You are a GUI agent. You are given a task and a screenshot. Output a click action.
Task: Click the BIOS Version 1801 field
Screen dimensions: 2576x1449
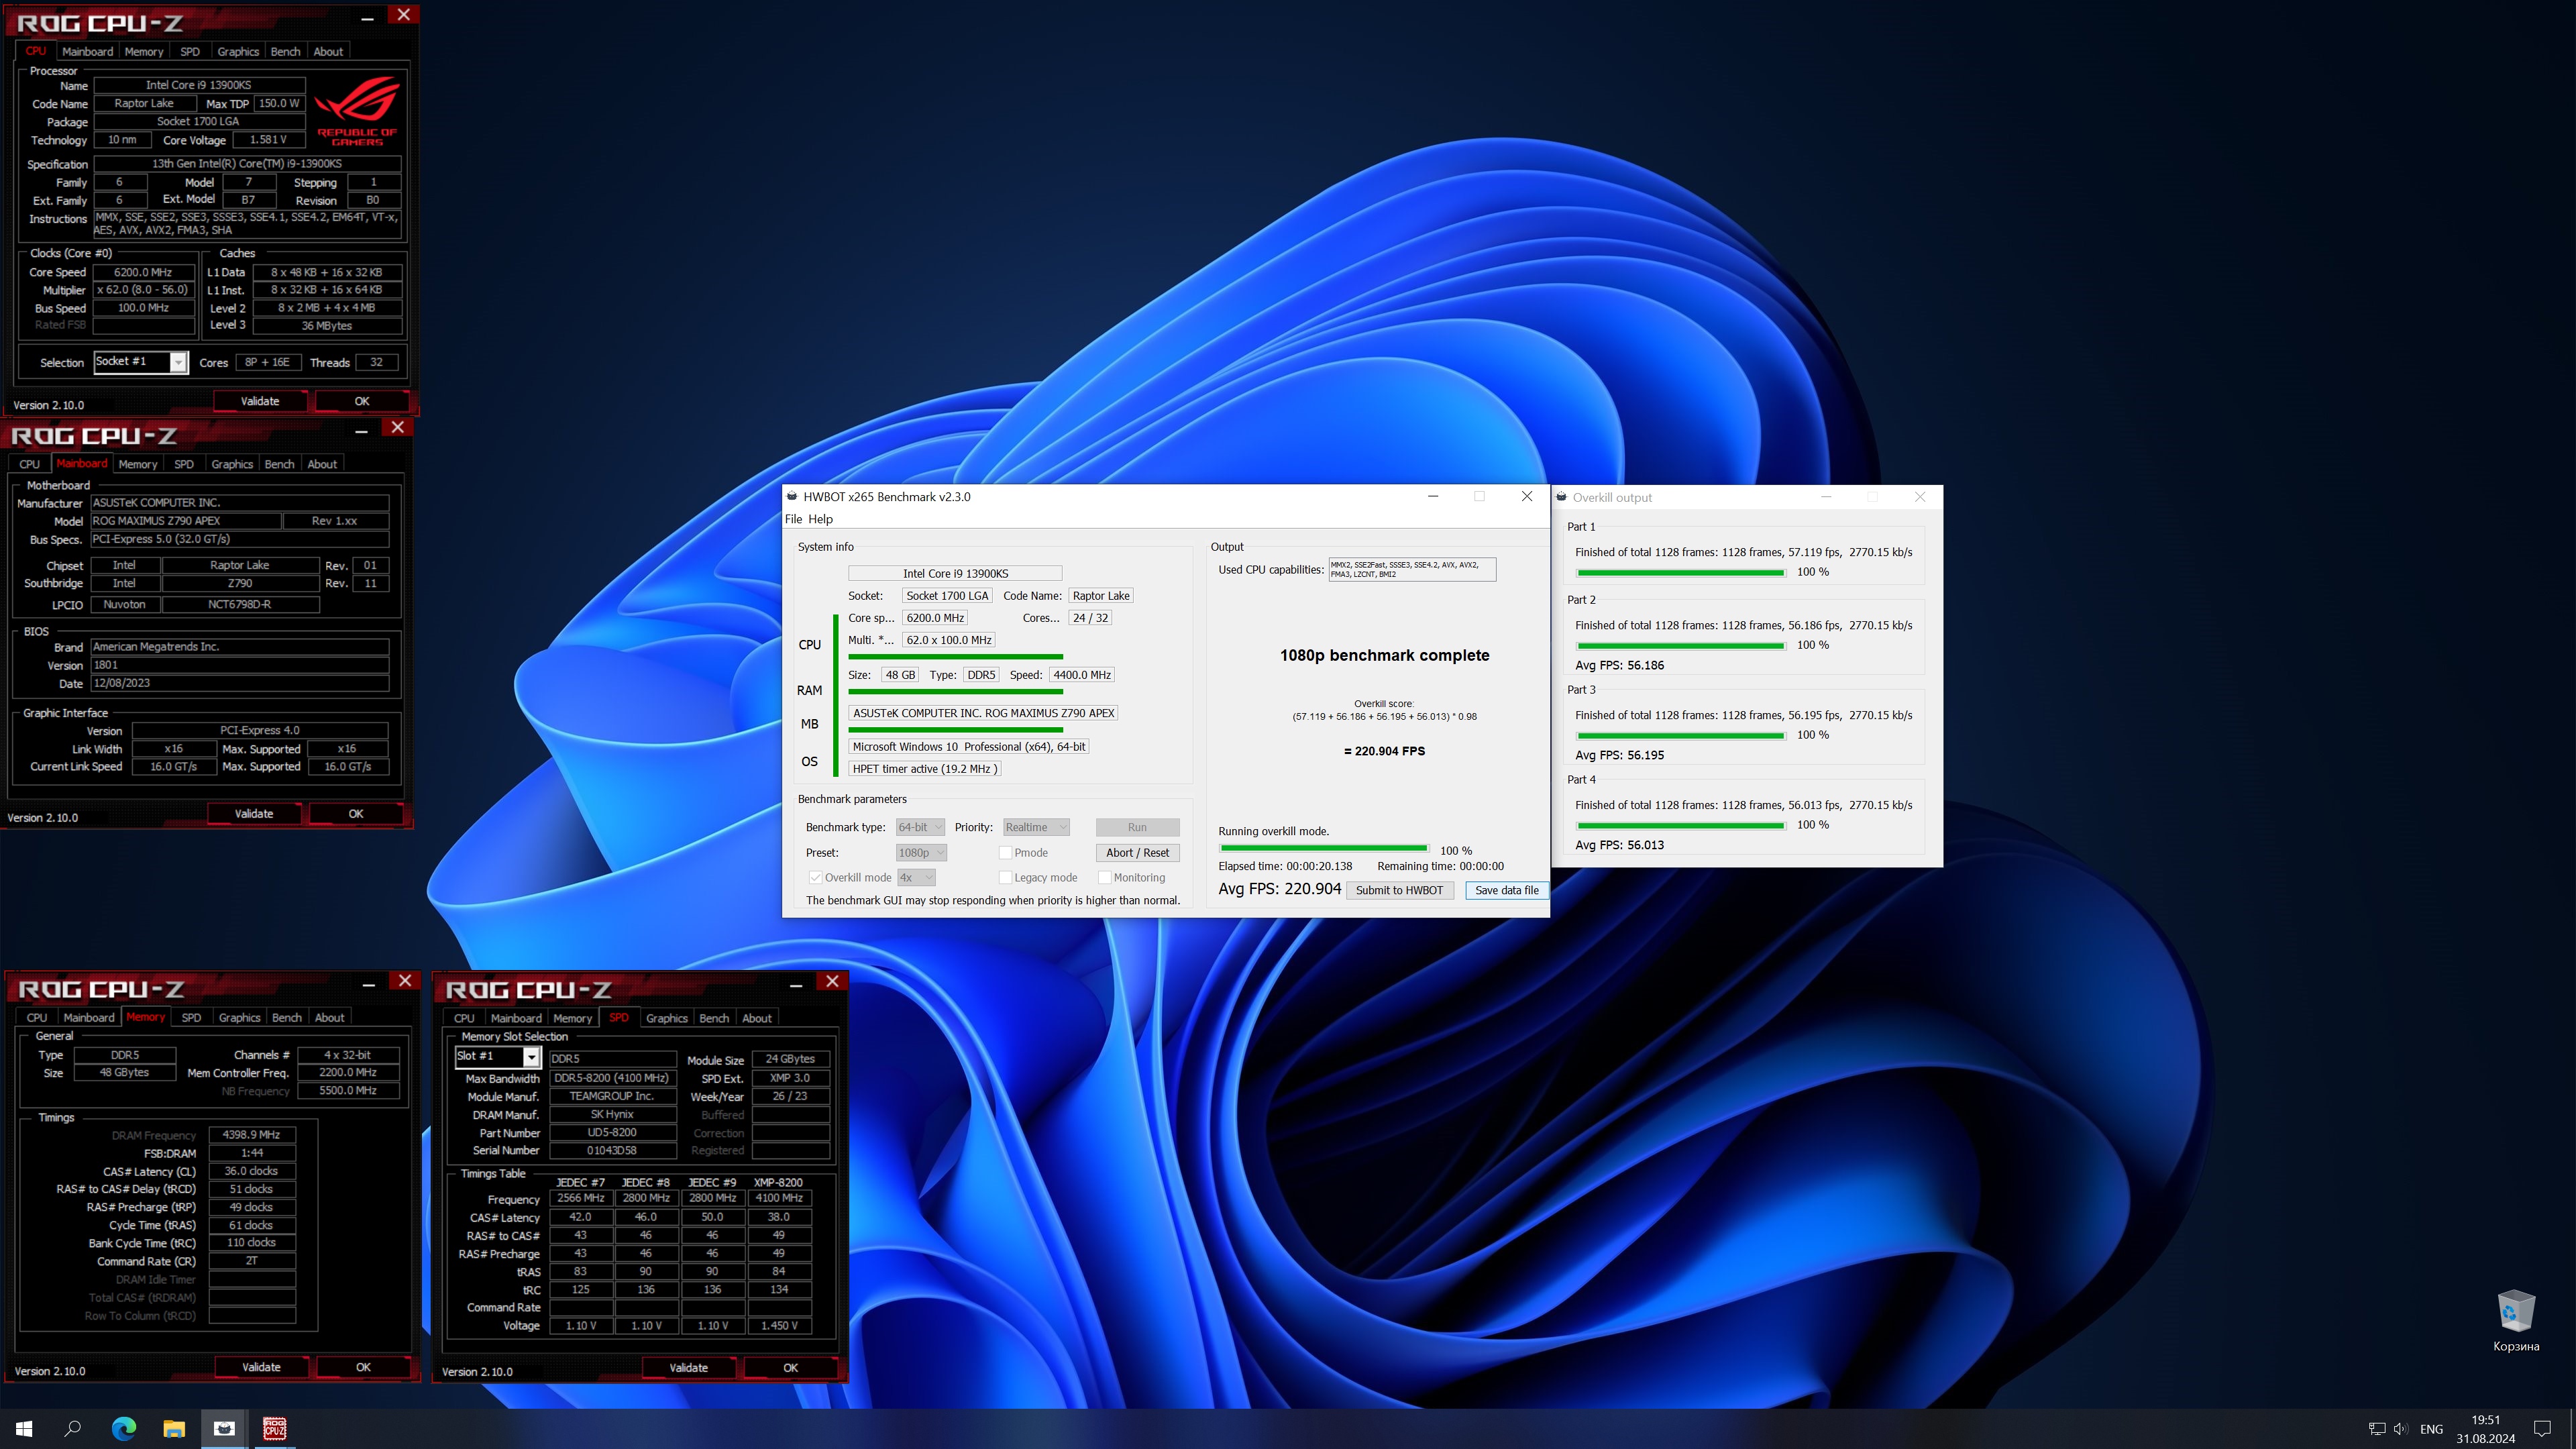[x=239, y=665]
